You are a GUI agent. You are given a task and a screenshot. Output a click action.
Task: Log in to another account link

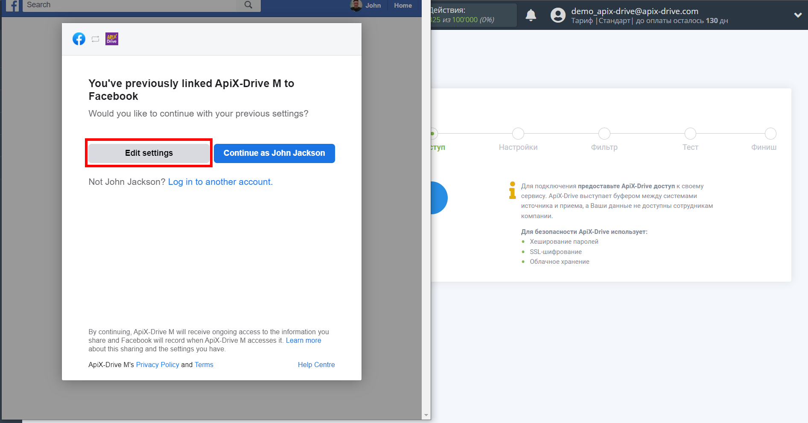click(x=220, y=182)
